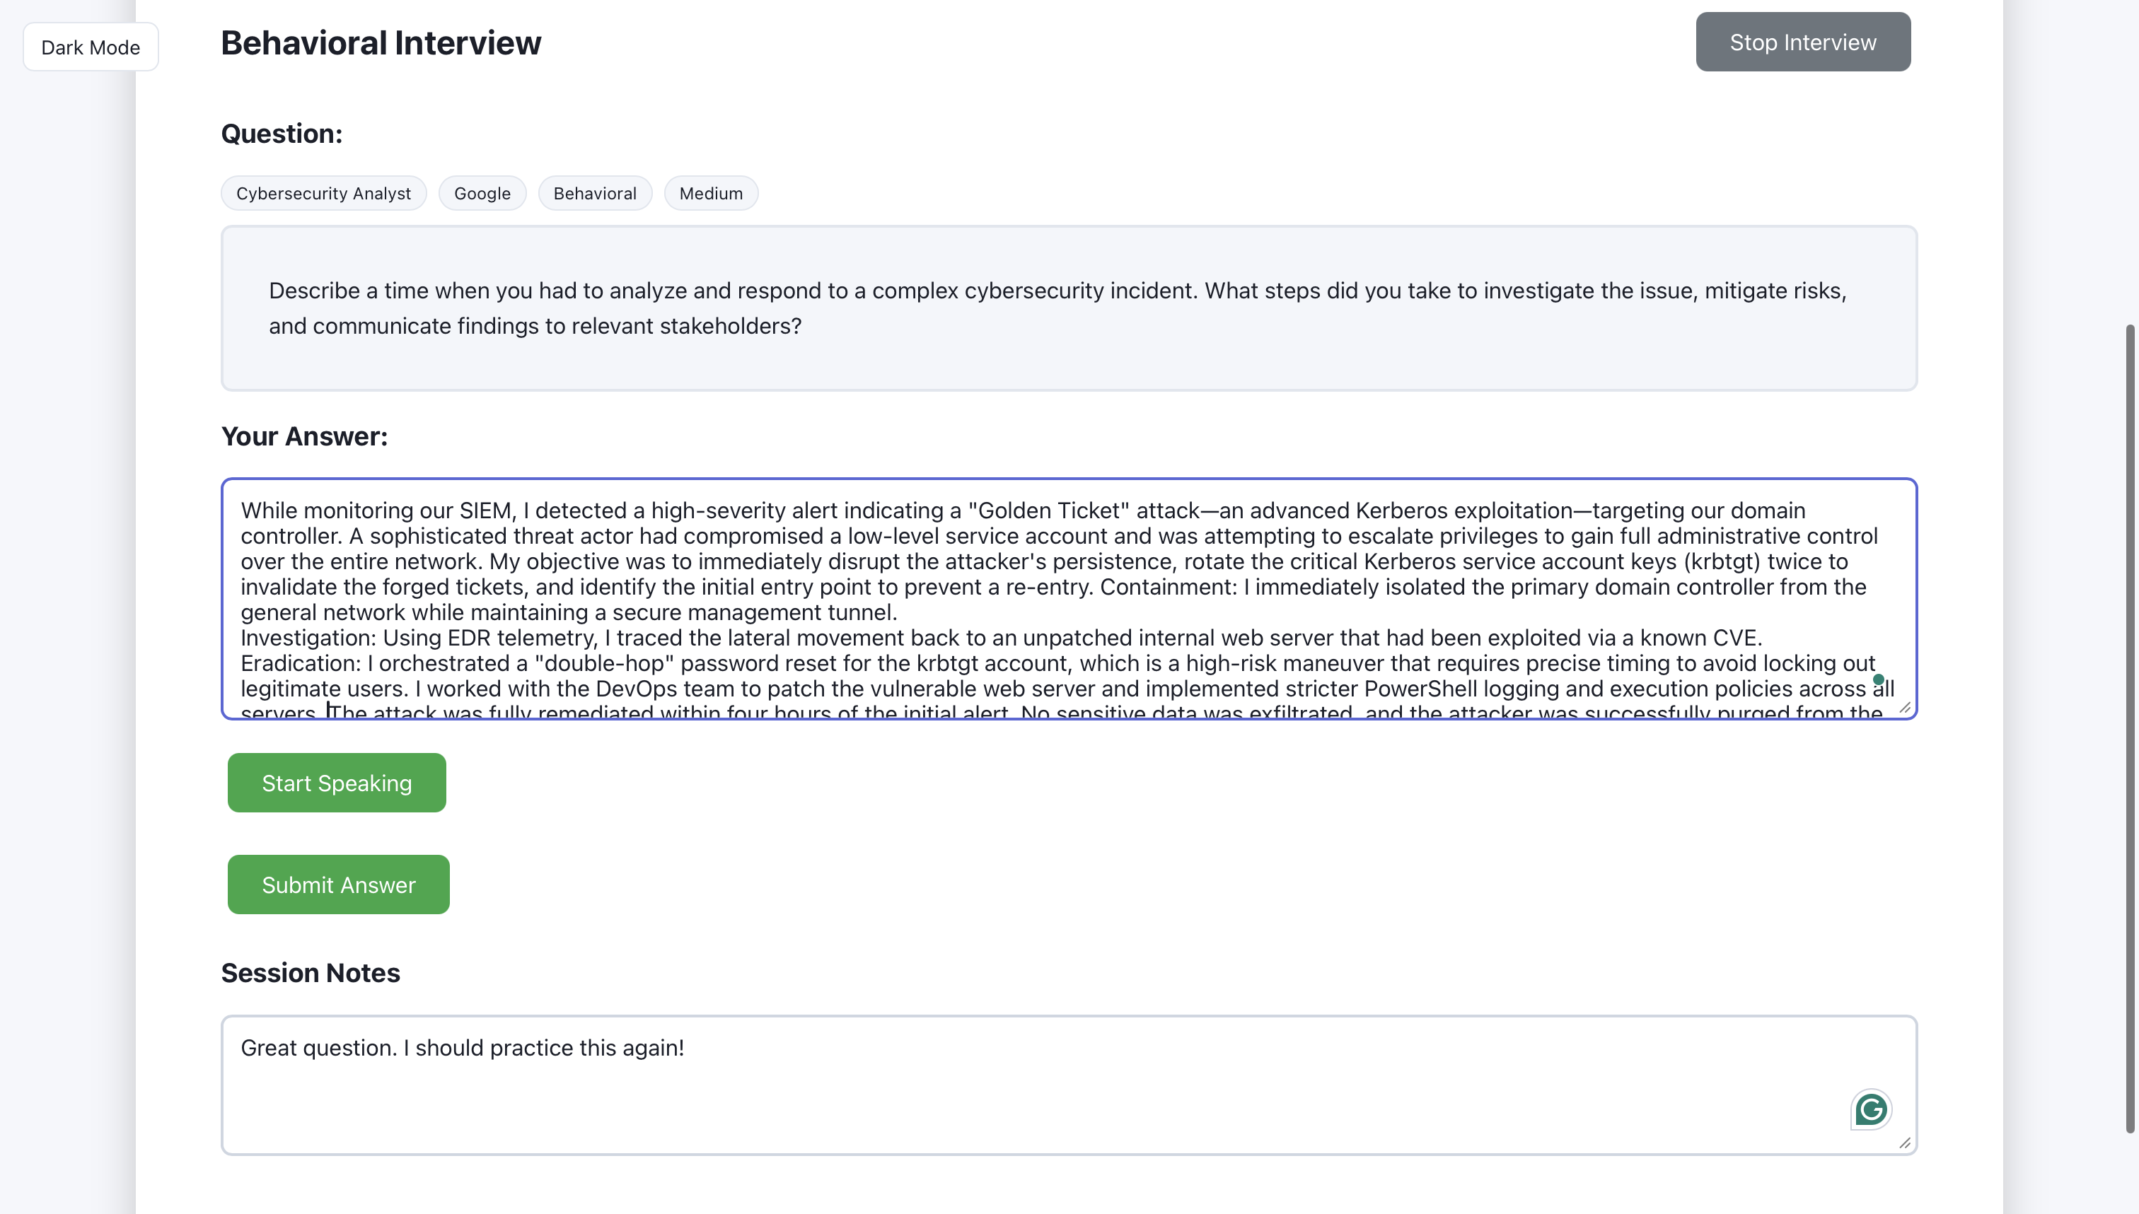Click the interview question text box

tap(1068, 308)
